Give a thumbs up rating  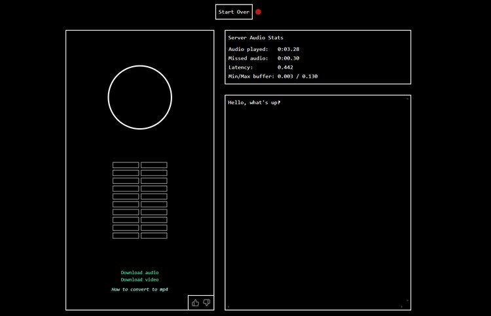pyautogui.click(x=196, y=303)
